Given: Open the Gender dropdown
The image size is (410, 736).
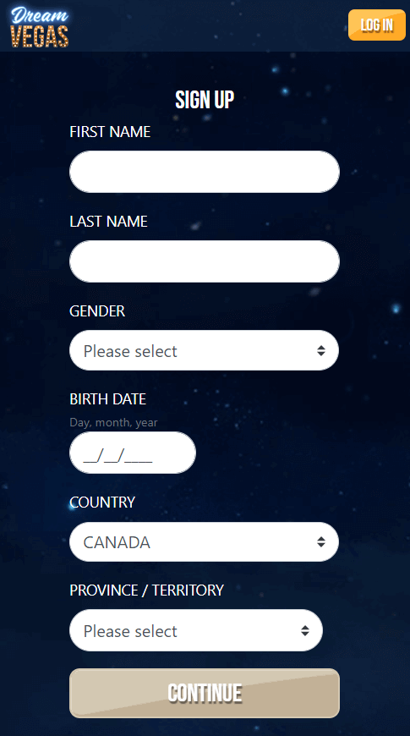Looking at the screenshot, I should tap(204, 350).
